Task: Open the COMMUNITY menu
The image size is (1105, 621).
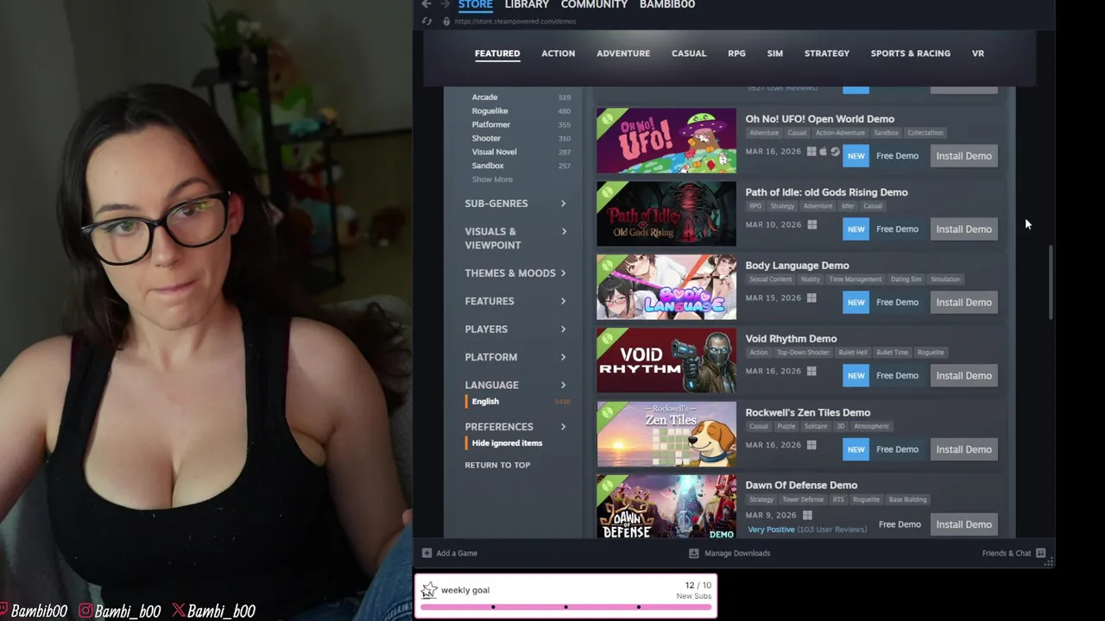Action: click(594, 5)
